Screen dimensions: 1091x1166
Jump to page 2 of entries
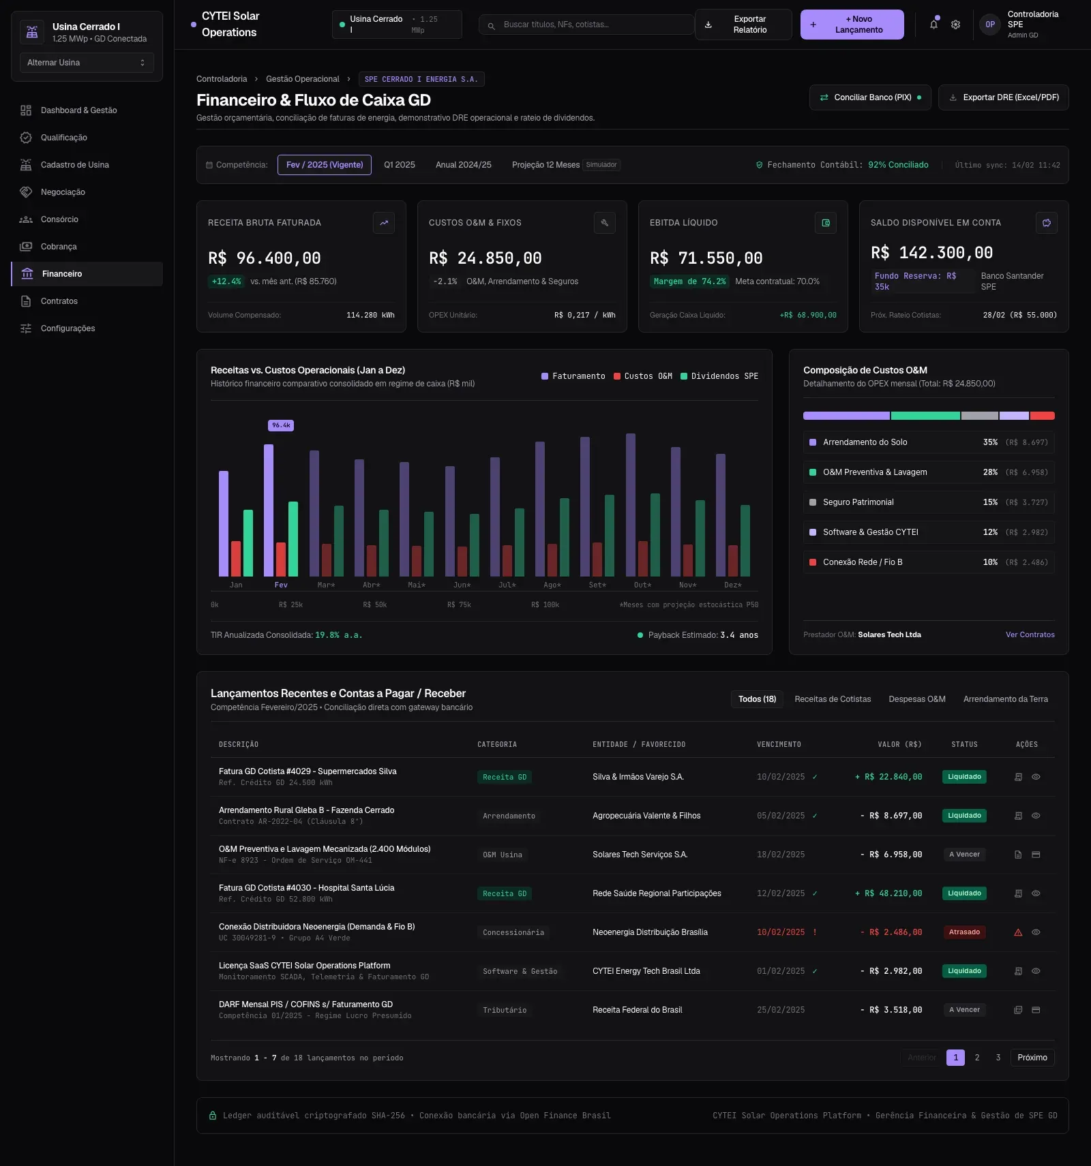click(977, 1058)
